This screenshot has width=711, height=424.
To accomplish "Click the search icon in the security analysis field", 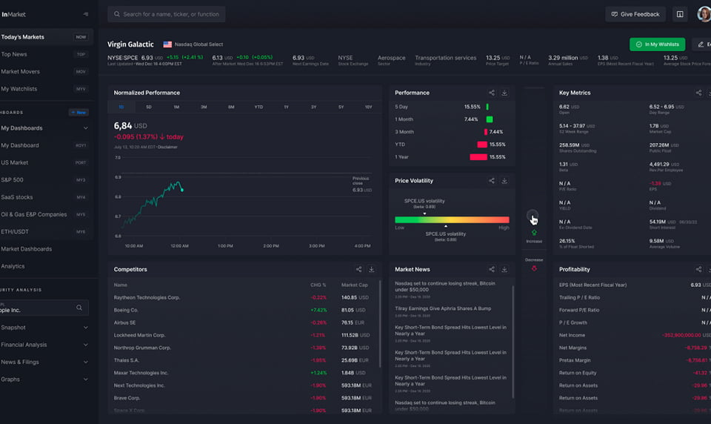I will 79,308.
